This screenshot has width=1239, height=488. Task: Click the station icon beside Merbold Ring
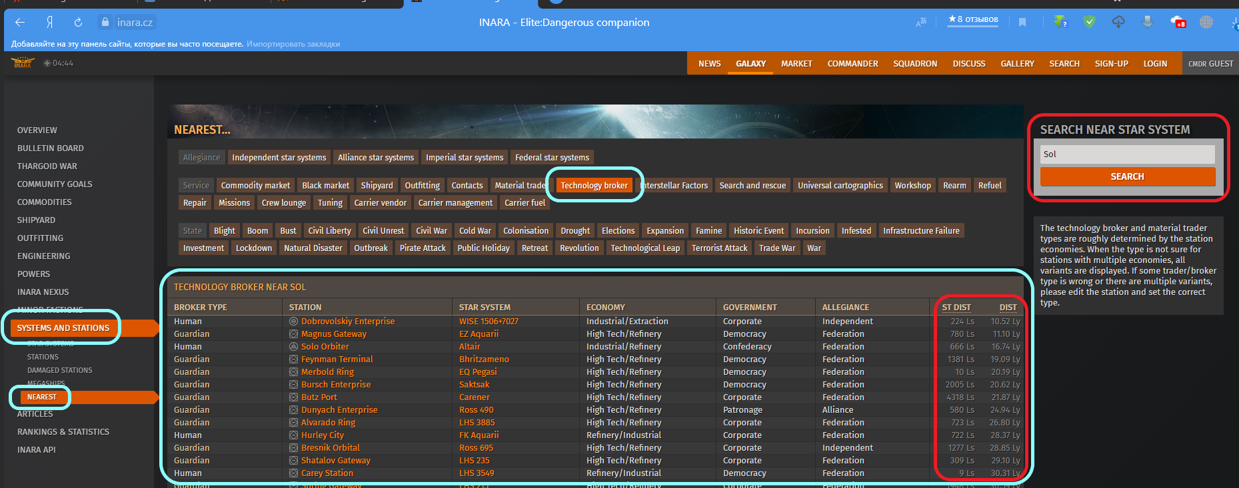click(293, 372)
